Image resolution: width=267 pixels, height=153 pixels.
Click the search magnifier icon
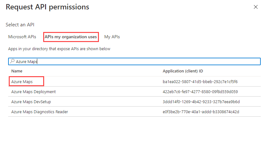click(12, 61)
